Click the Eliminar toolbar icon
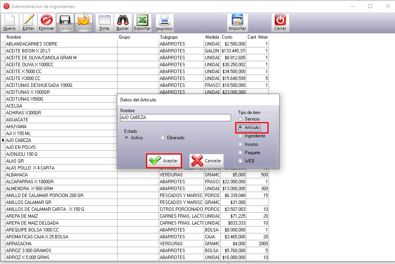The width and height of the screenshot is (395, 264). 46,22
